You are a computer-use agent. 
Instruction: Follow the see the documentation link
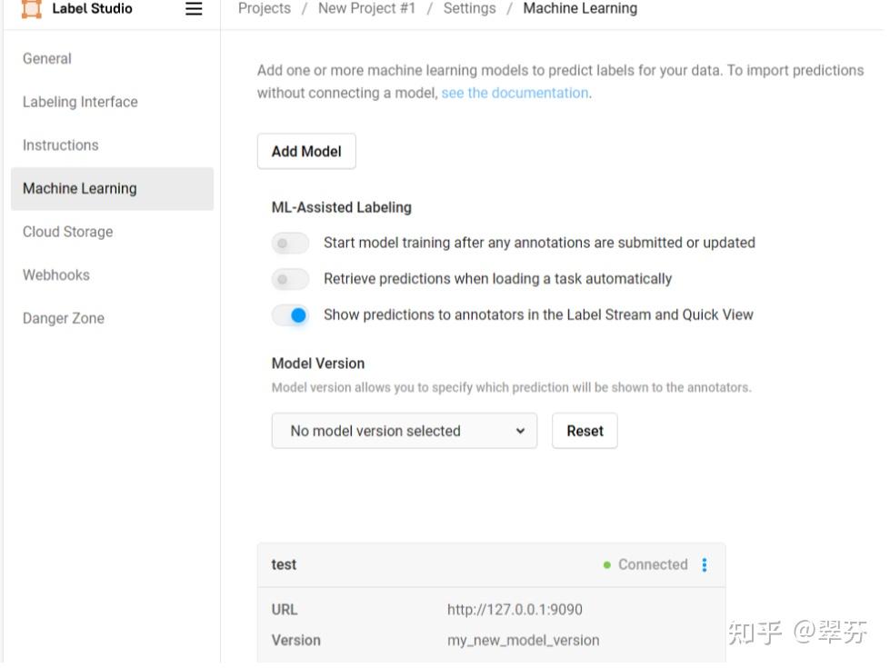pyautogui.click(x=515, y=93)
